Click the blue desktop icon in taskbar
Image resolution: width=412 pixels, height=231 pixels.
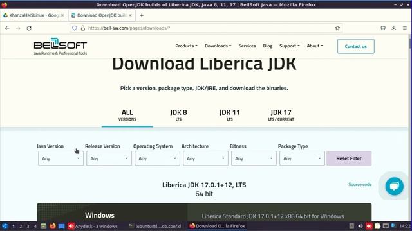tap(62, 226)
